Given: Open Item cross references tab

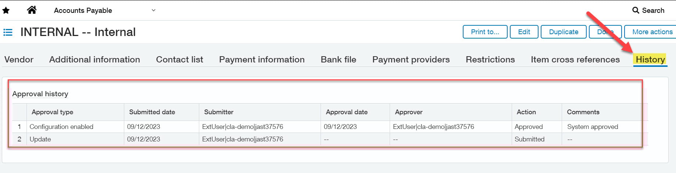Looking at the screenshot, I should 575,60.
